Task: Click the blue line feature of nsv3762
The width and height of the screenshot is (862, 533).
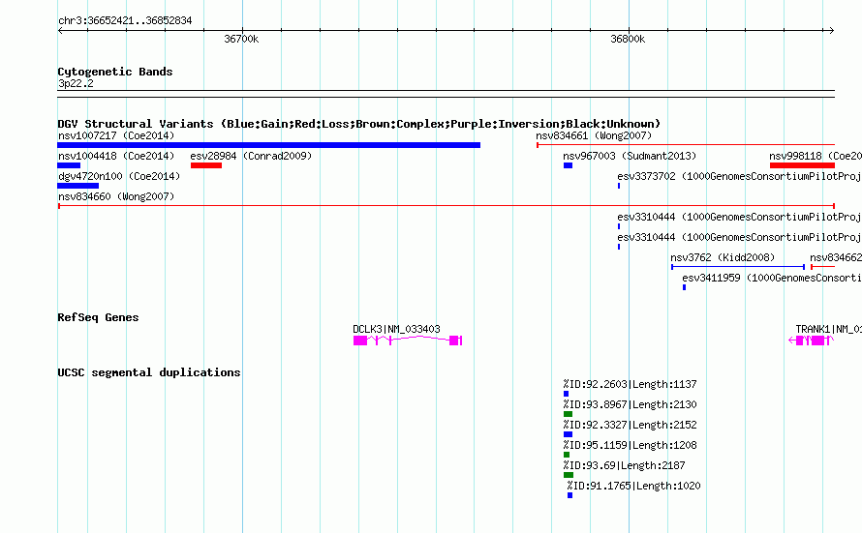Action: pos(738,267)
